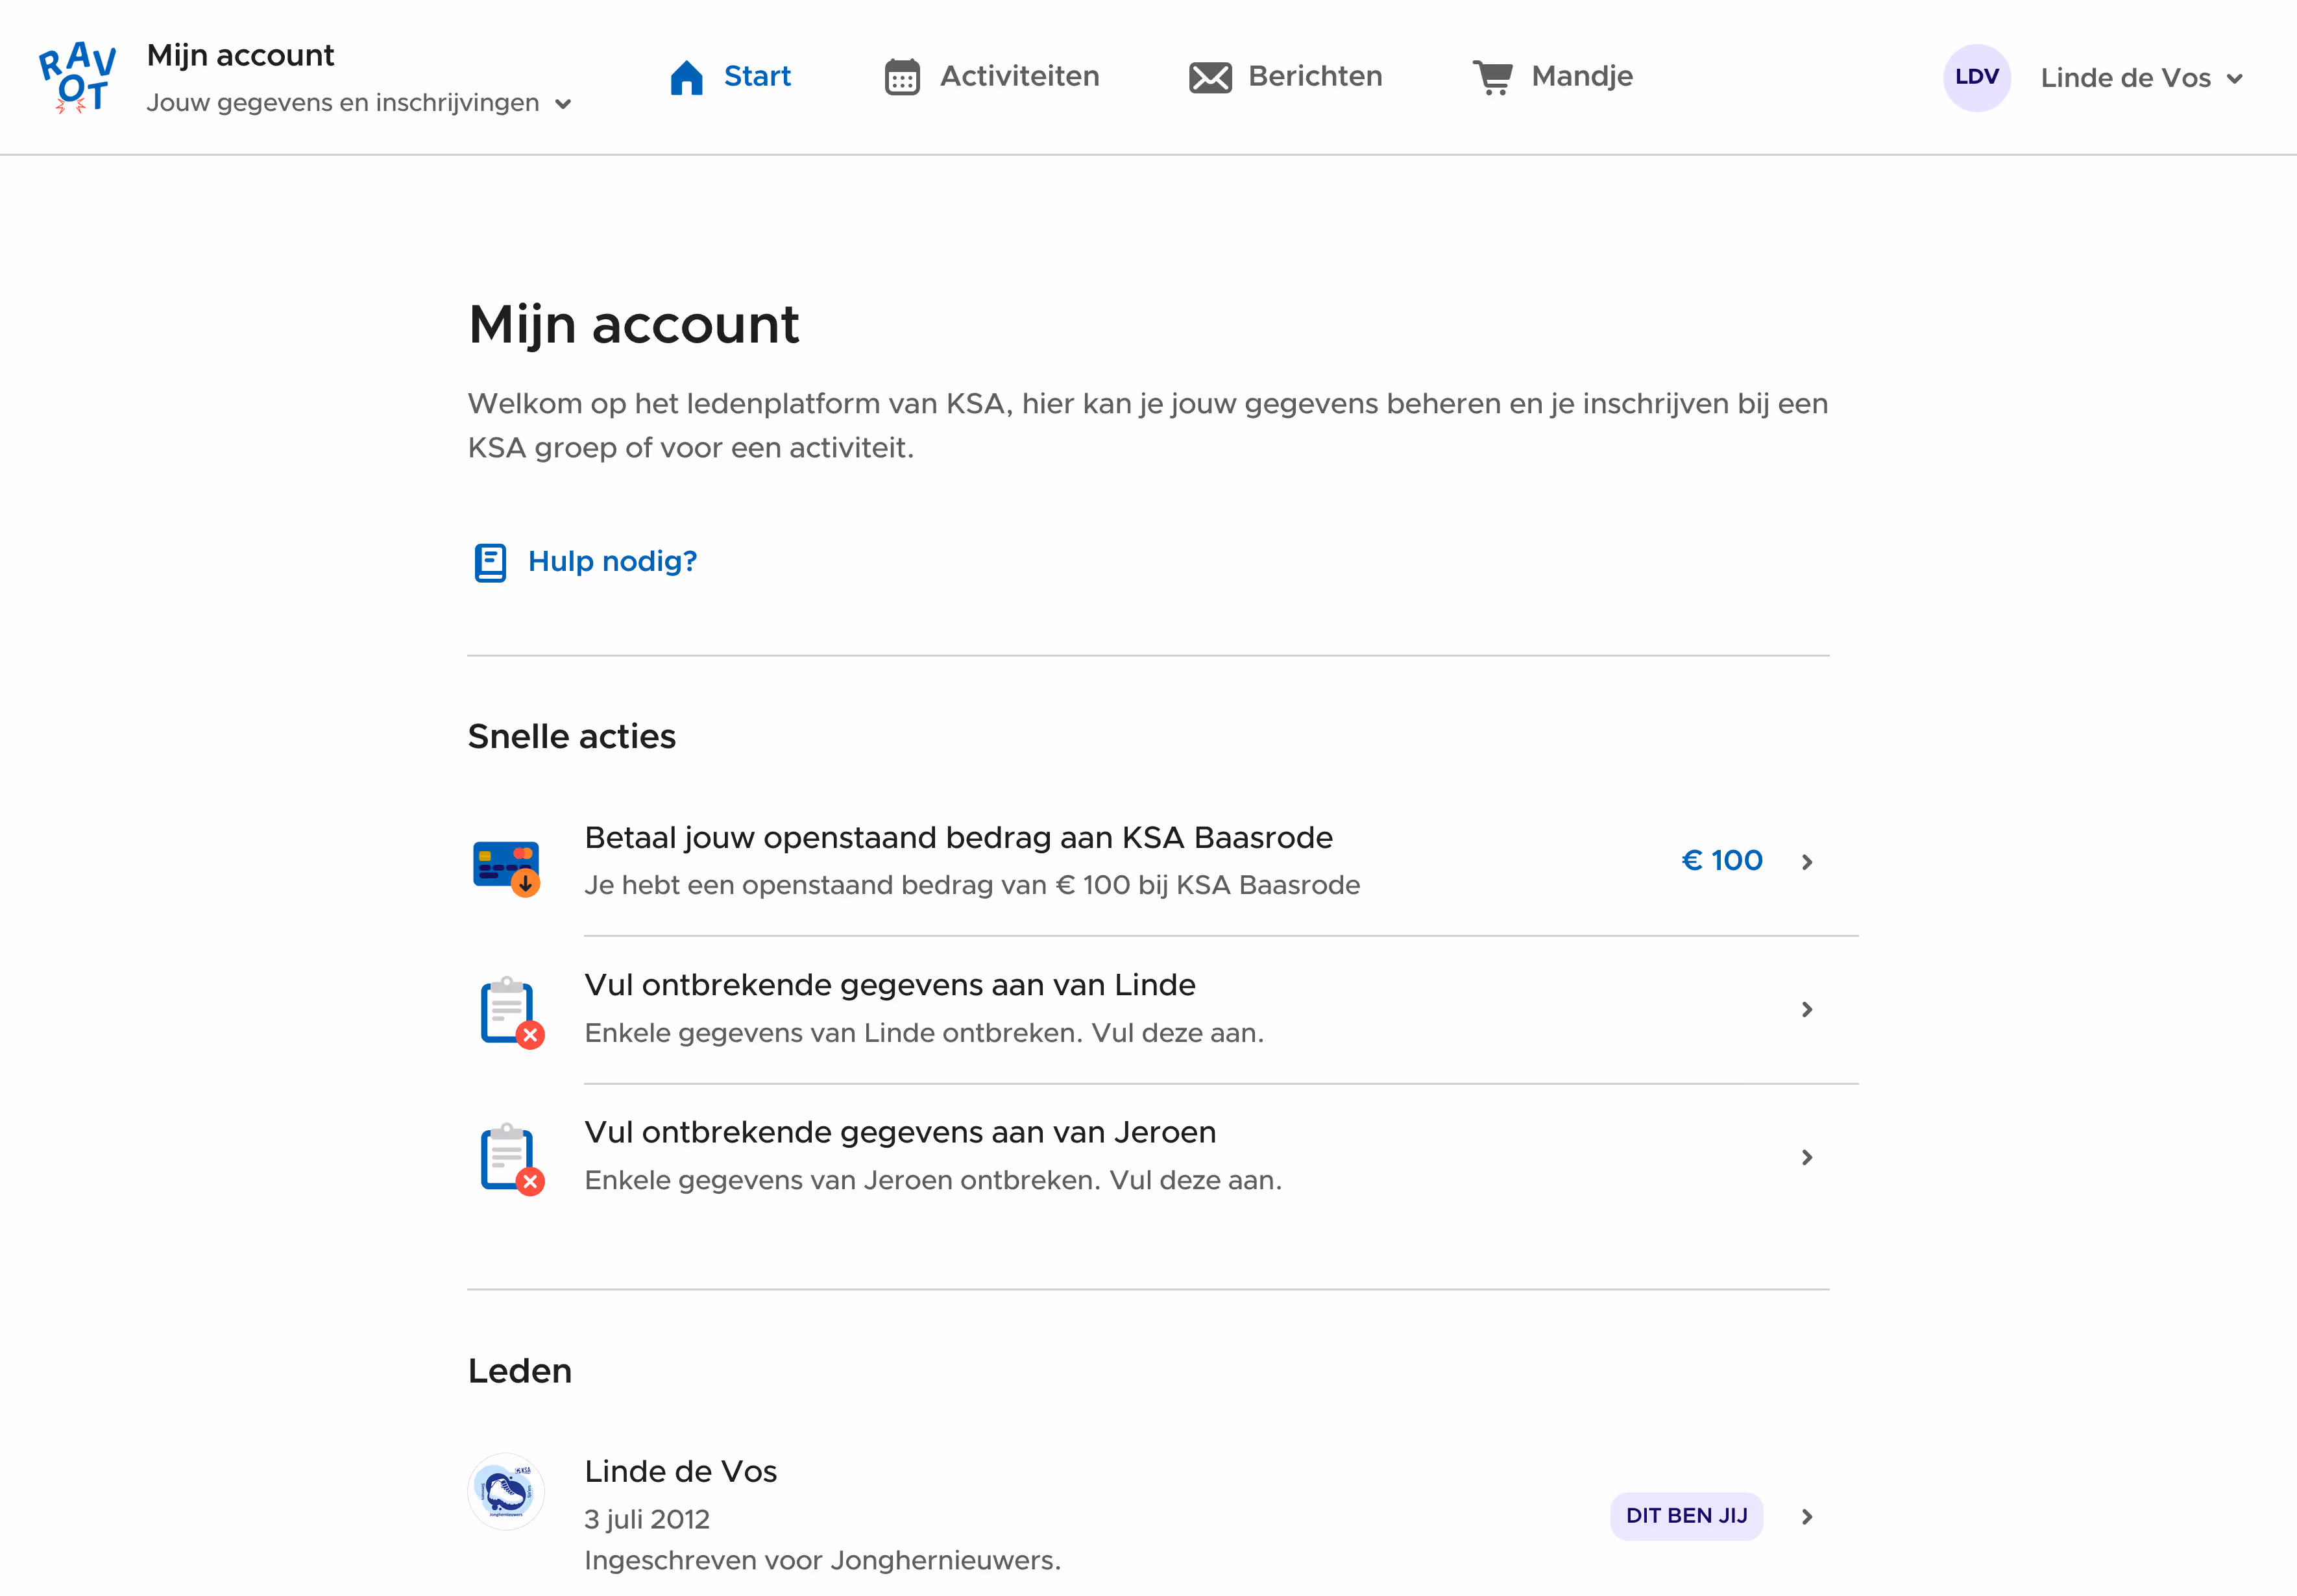Click the Mandje shopping cart icon
This screenshot has height=1596, width=2297.
pyautogui.click(x=1492, y=77)
